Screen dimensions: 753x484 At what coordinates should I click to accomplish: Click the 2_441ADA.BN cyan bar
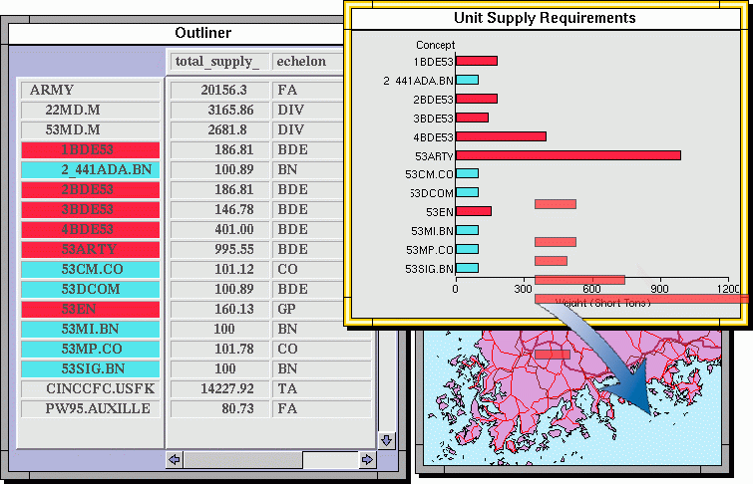pos(467,80)
